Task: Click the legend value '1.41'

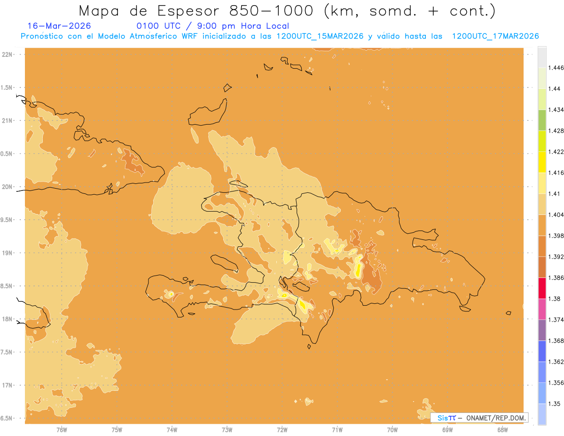Action: (x=554, y=194)
